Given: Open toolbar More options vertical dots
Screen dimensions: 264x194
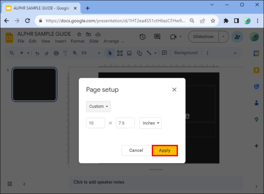Looking at the screenshot, I should pyautogui.click(x=207, y=53).
